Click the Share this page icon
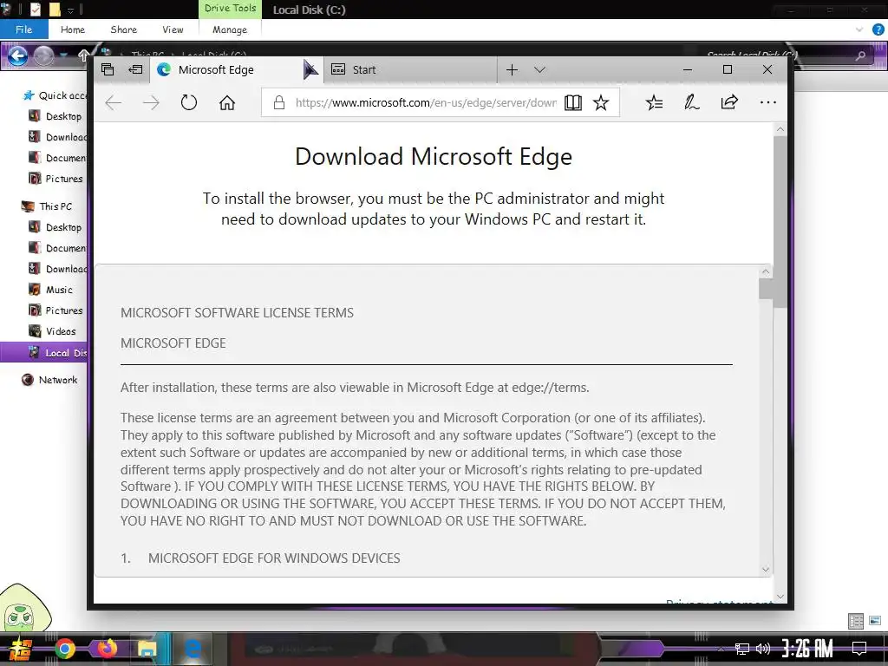Screen dimensions: 888x666 pos(729,102)
